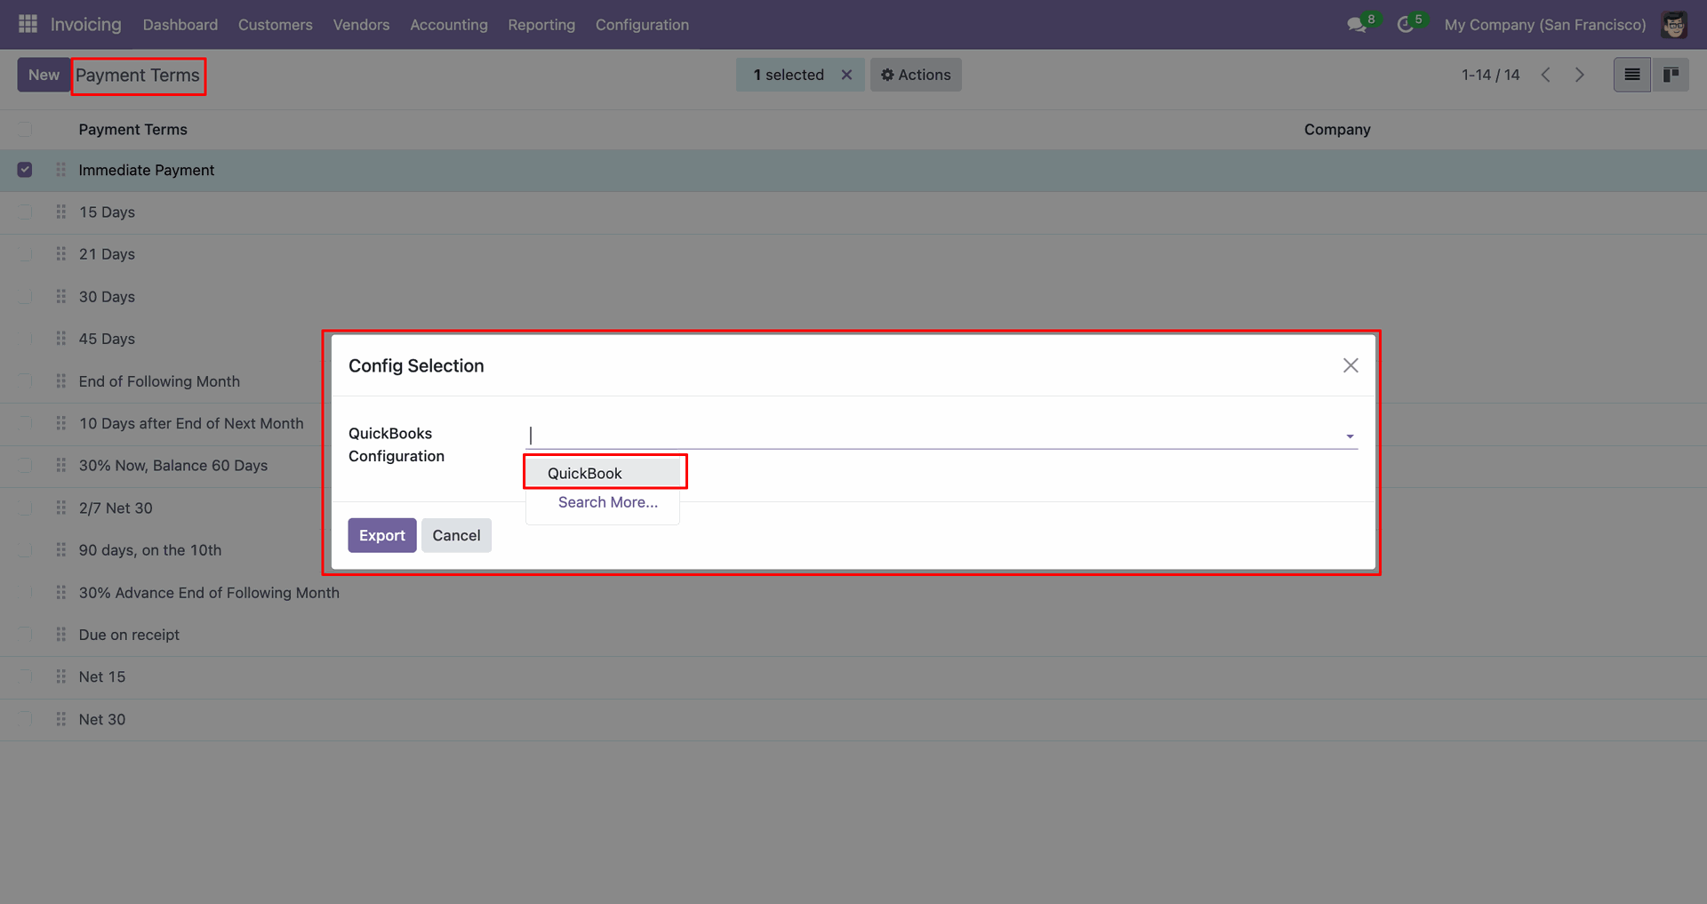The image size is (1707, 904).
Task: Grab the drag handle for Net 30
Action: coord(60,719)
